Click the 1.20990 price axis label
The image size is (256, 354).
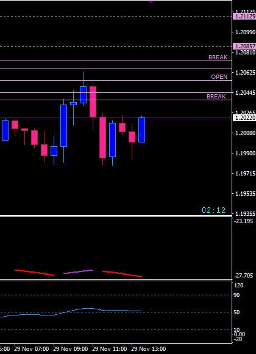coord(245,32)
